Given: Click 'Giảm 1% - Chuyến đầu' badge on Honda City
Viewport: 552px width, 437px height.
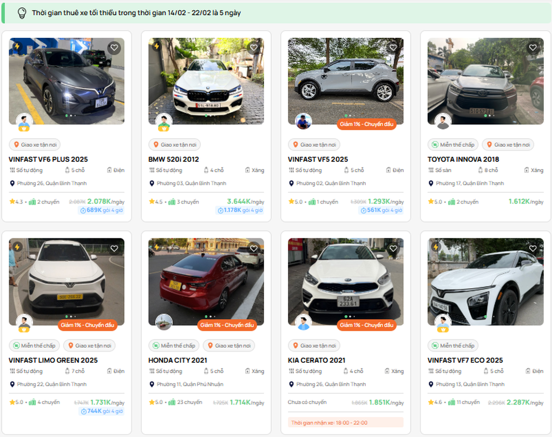Looking at the screenshot, I should tap(227, 325).
